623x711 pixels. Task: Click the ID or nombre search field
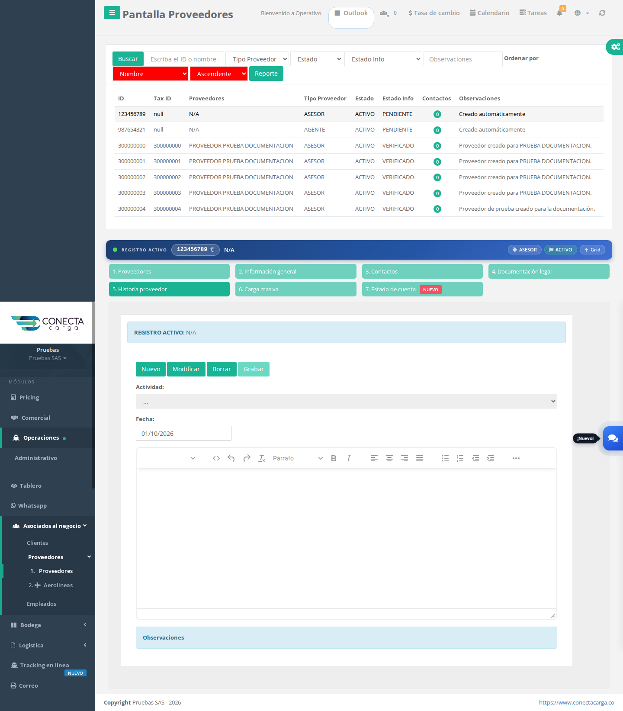[x=184, y=59]
